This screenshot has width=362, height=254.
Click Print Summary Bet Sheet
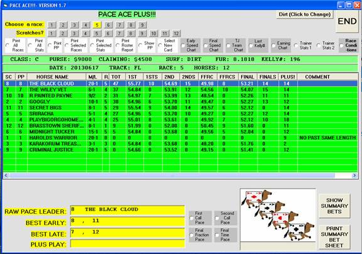click(334, 237)
